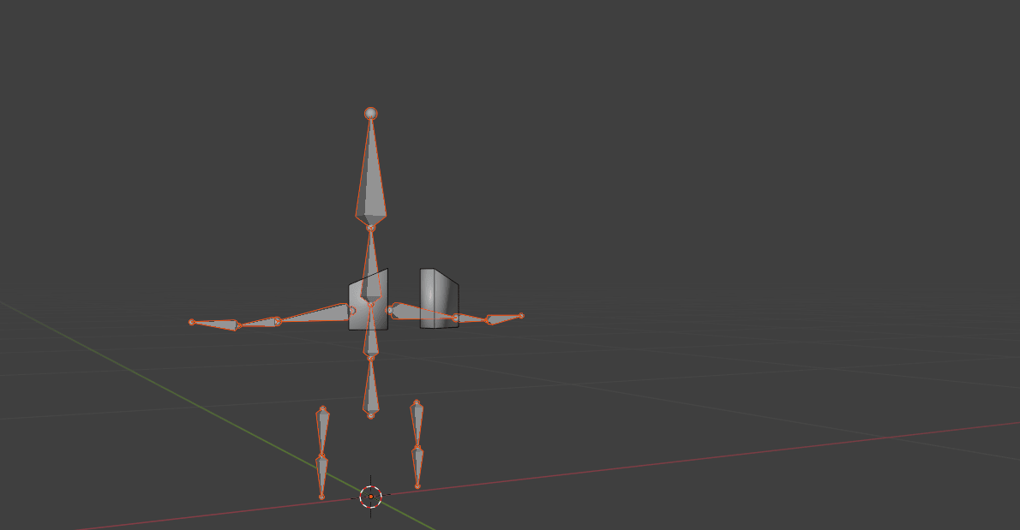Viewport: 1020px width, 530px height.
Task: Click the tip joint of the right arm
Action: (x=521, y=316)
